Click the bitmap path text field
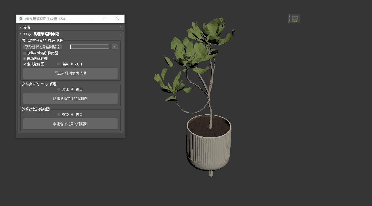Image resolution: width=372 pixels, height=206 pixels. (90, 47)
